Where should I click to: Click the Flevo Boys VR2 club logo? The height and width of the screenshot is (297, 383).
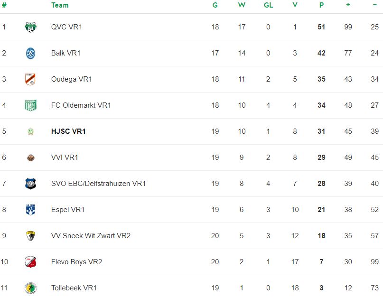30,262
